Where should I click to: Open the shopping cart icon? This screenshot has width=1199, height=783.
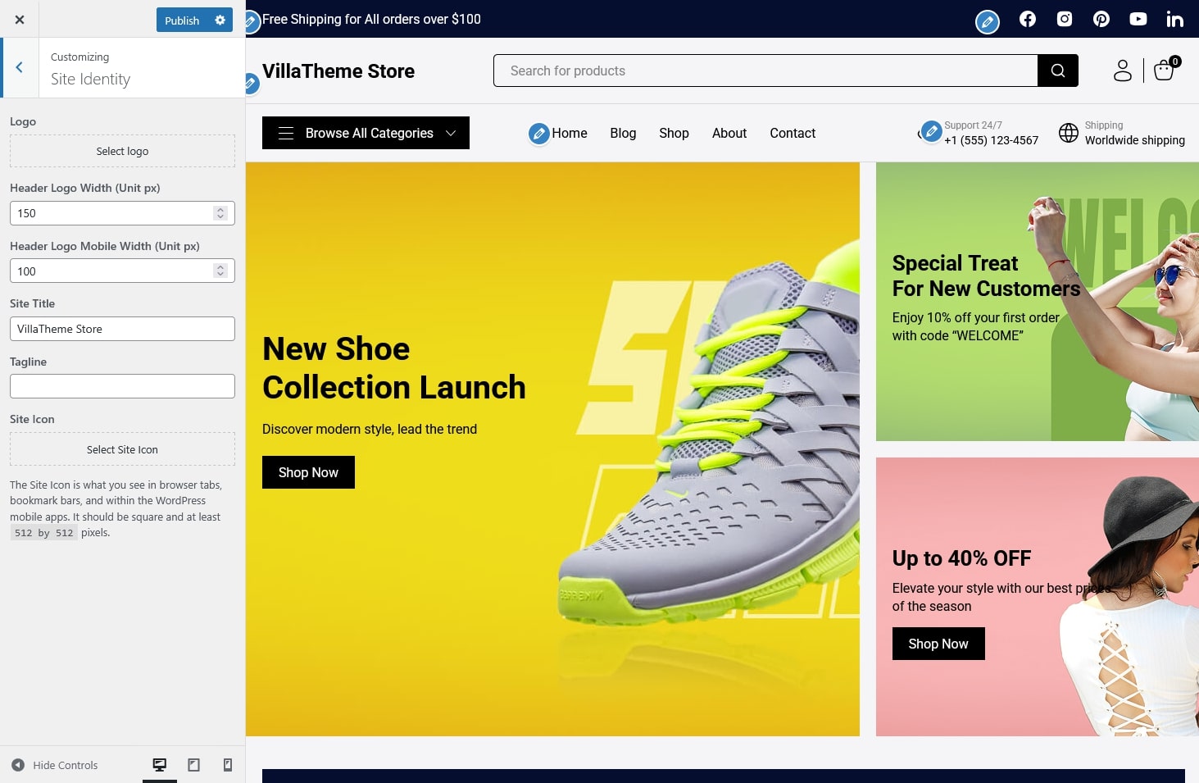(1164, 71)
